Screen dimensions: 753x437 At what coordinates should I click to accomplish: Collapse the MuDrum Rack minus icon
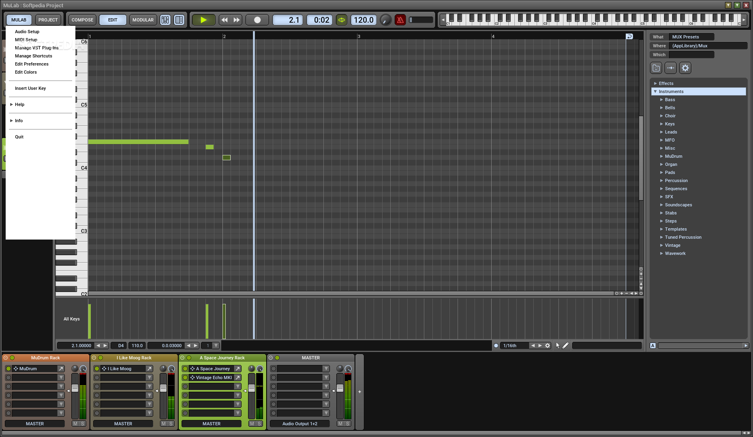[x=6, y=358]
